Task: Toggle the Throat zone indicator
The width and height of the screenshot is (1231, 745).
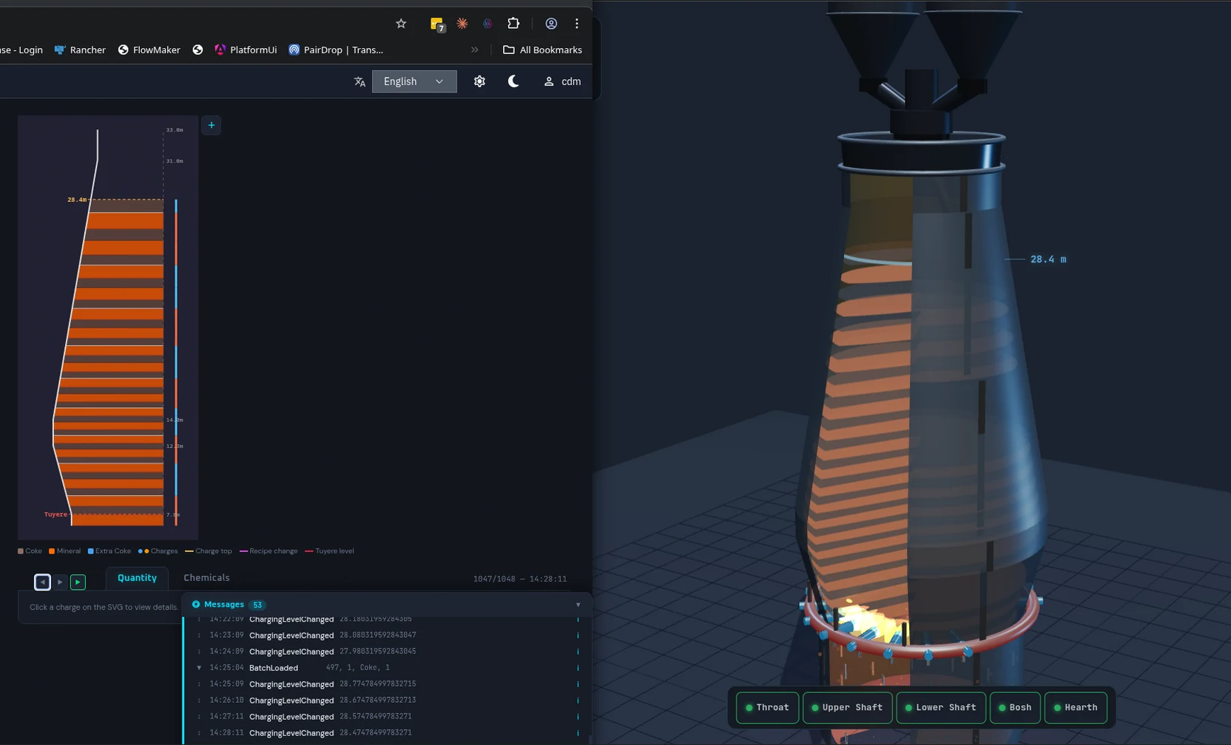Action: [768, 707]
